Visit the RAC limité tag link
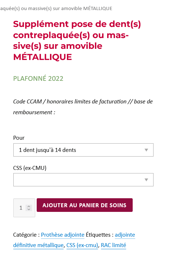169x260 pixels. 113,245
